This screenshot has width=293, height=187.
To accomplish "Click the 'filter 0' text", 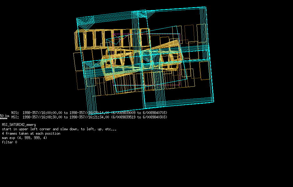I will coord(9,142).
